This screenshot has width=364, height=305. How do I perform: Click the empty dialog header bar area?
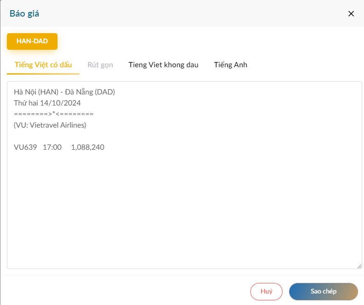pyautogui.click(x=184, y=13)
